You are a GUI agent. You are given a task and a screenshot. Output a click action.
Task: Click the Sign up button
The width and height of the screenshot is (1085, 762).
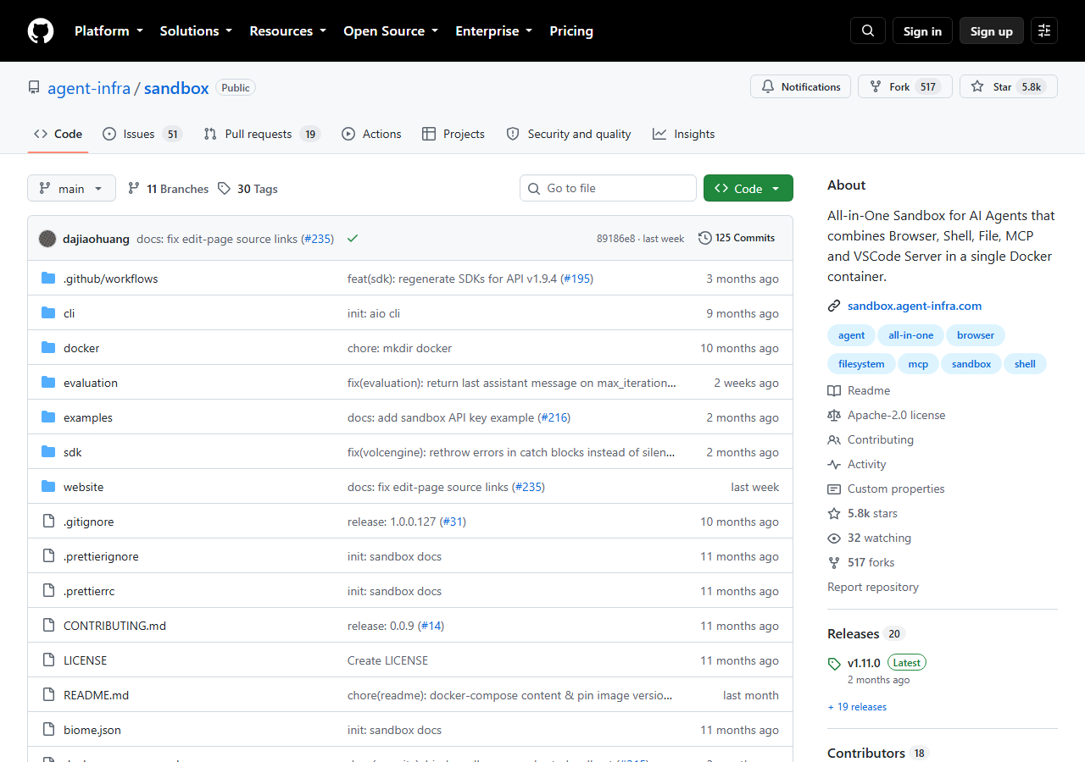coord(992,30)
